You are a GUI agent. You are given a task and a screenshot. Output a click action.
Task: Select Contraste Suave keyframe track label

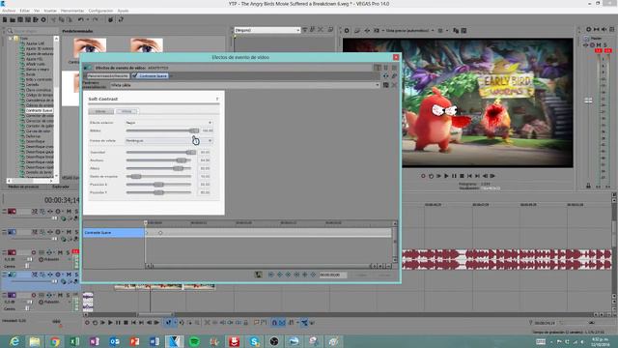coord(113,233)
